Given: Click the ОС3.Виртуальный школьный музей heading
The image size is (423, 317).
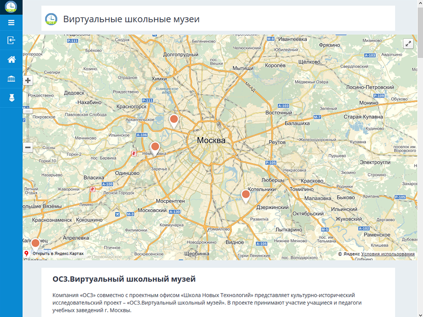Looking at the screenshot, I should point(124,279).
